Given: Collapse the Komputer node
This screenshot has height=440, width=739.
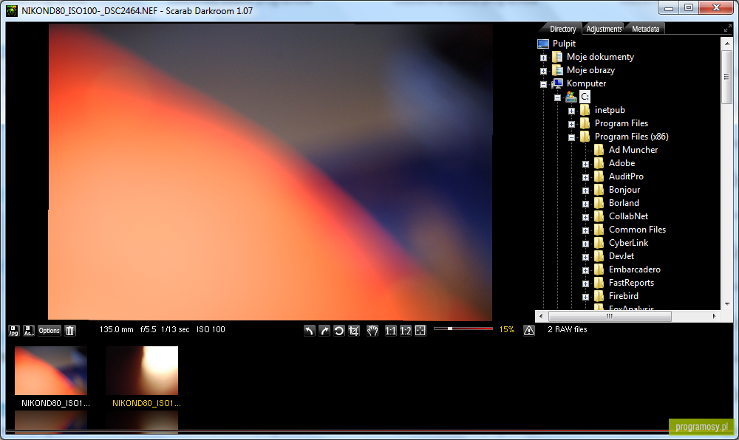Looking at the screenshot, I should click(543, 85).
